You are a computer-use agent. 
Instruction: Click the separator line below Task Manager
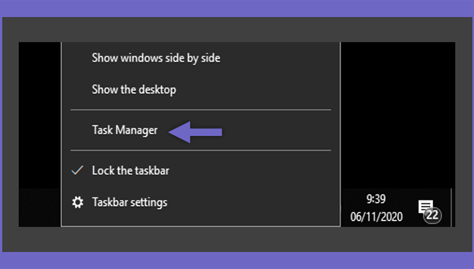[201, 150]
